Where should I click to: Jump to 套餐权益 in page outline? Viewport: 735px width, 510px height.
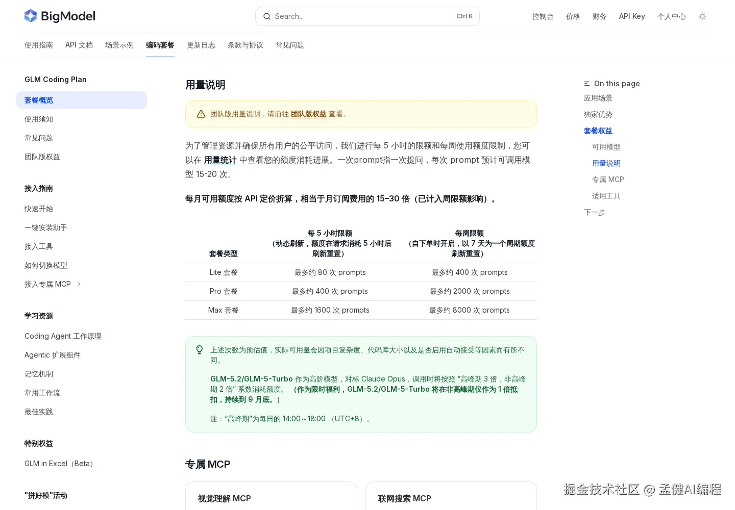click(598, 131)
